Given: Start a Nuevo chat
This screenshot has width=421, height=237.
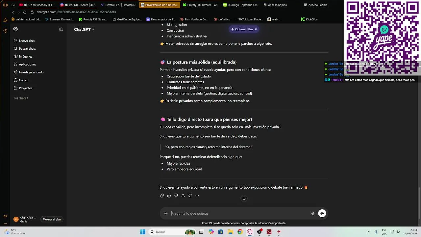Looking at the screenshot, I should point(24,41).
